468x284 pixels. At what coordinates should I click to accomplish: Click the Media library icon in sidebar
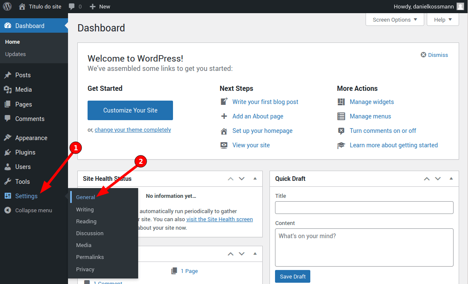[8, 90]
